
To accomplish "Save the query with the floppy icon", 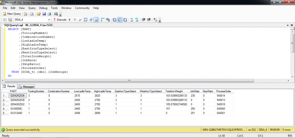I will [x=44, y=14].
